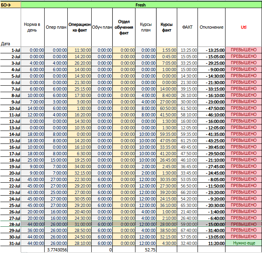This screenshot has width=262, height=253.
Task: Click the Дата label cell
Action: (x=11, y=27)
